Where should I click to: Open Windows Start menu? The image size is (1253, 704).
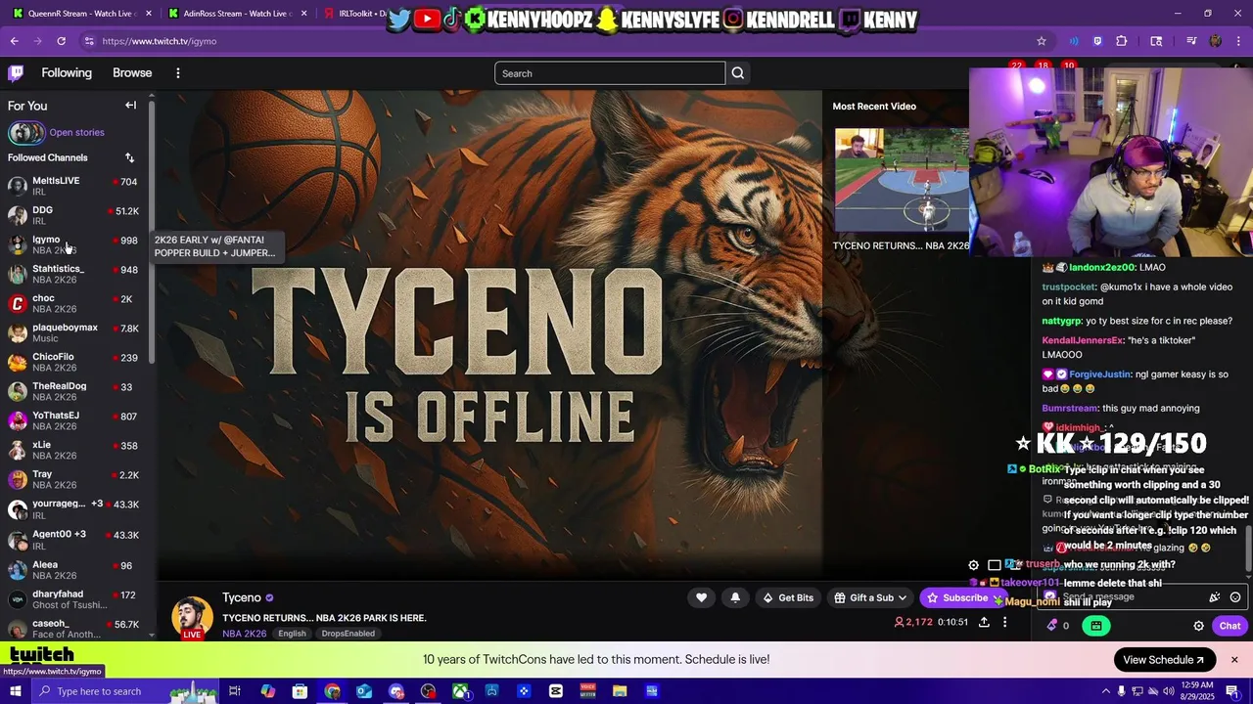coord(17,691)
